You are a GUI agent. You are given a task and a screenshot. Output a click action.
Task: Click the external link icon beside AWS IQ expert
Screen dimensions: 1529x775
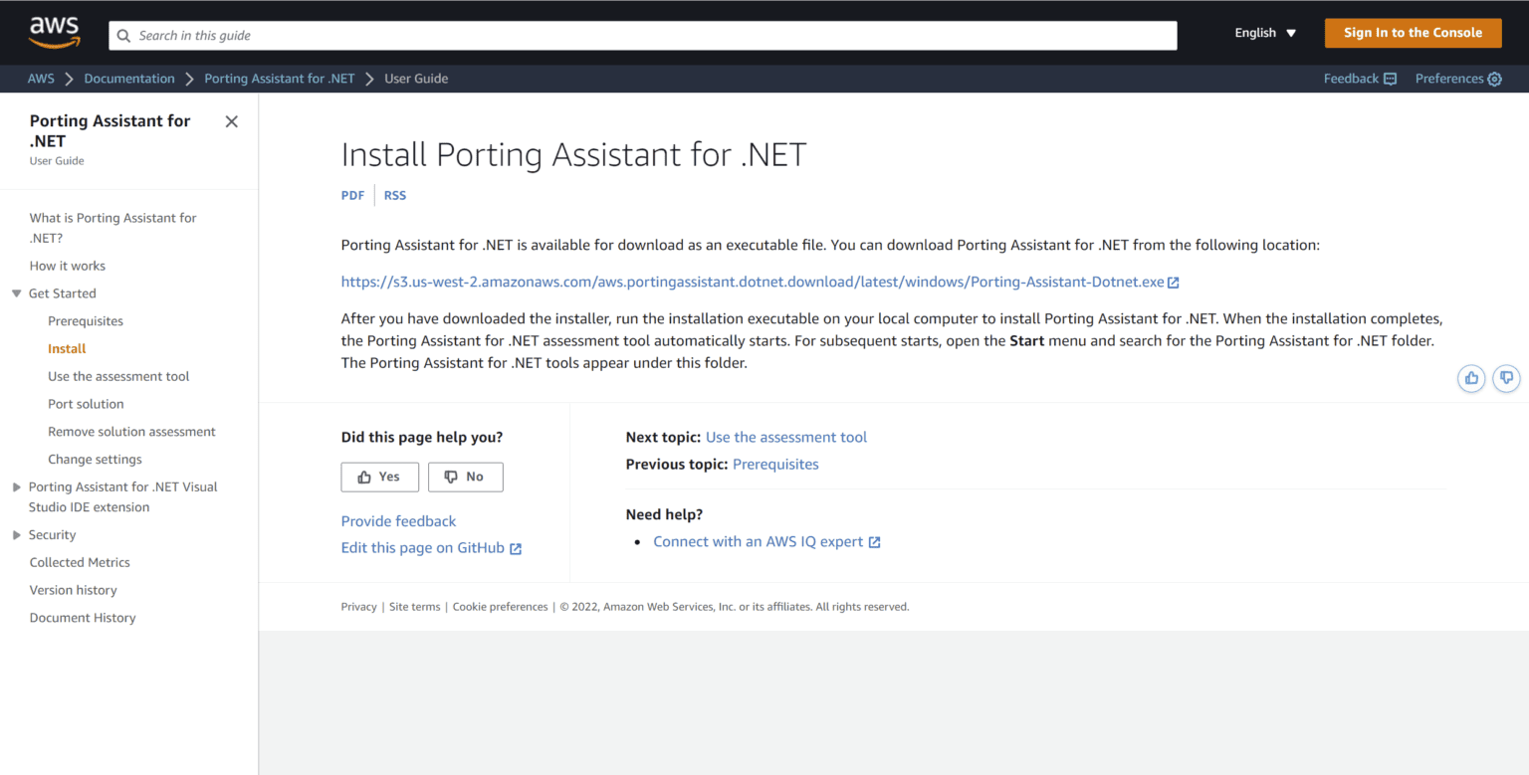point(874,541)
